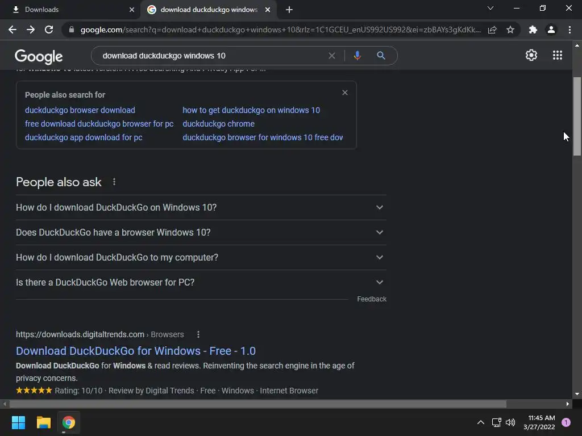The width and height of the screenshot is (582, 436).
Task: Open the Google apps grid
Action: pos(558,55)
